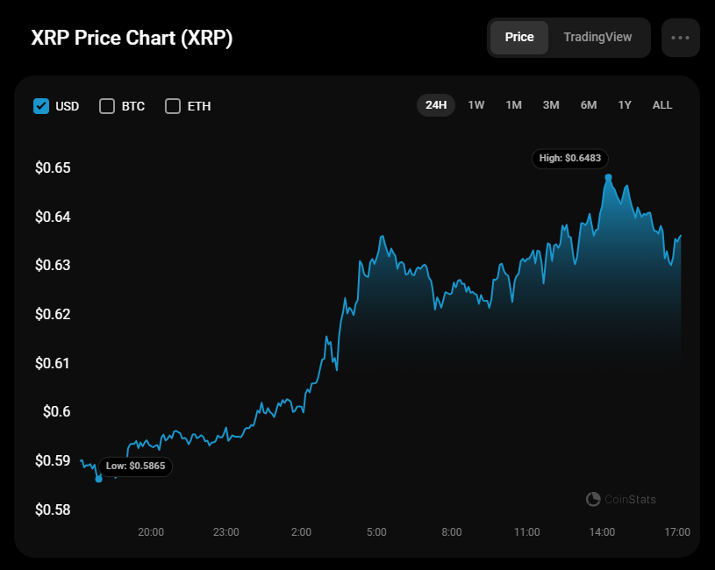Open the three-dot more options menu

click(x=680, y=38)
